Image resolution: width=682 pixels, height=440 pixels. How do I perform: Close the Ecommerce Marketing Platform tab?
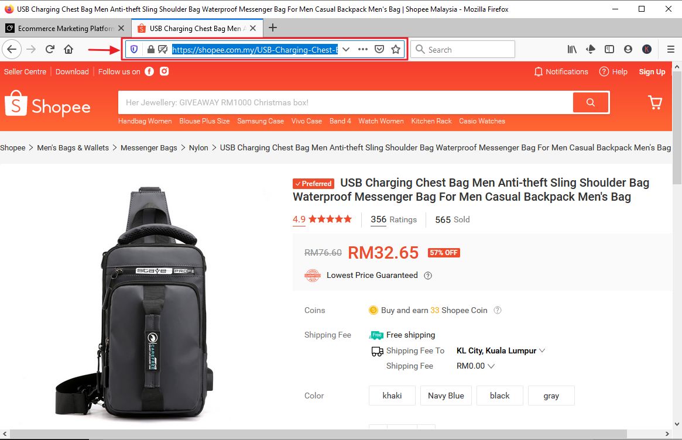(x=121, y=28)
